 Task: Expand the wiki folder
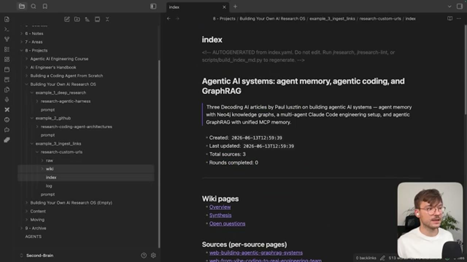50,169
